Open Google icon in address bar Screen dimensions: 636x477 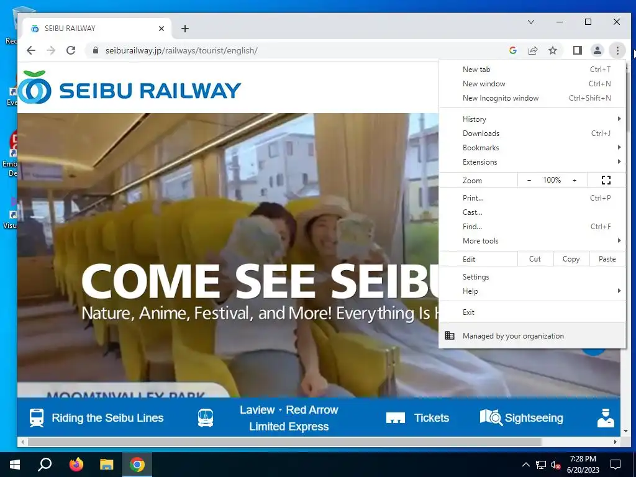[512, 50]
